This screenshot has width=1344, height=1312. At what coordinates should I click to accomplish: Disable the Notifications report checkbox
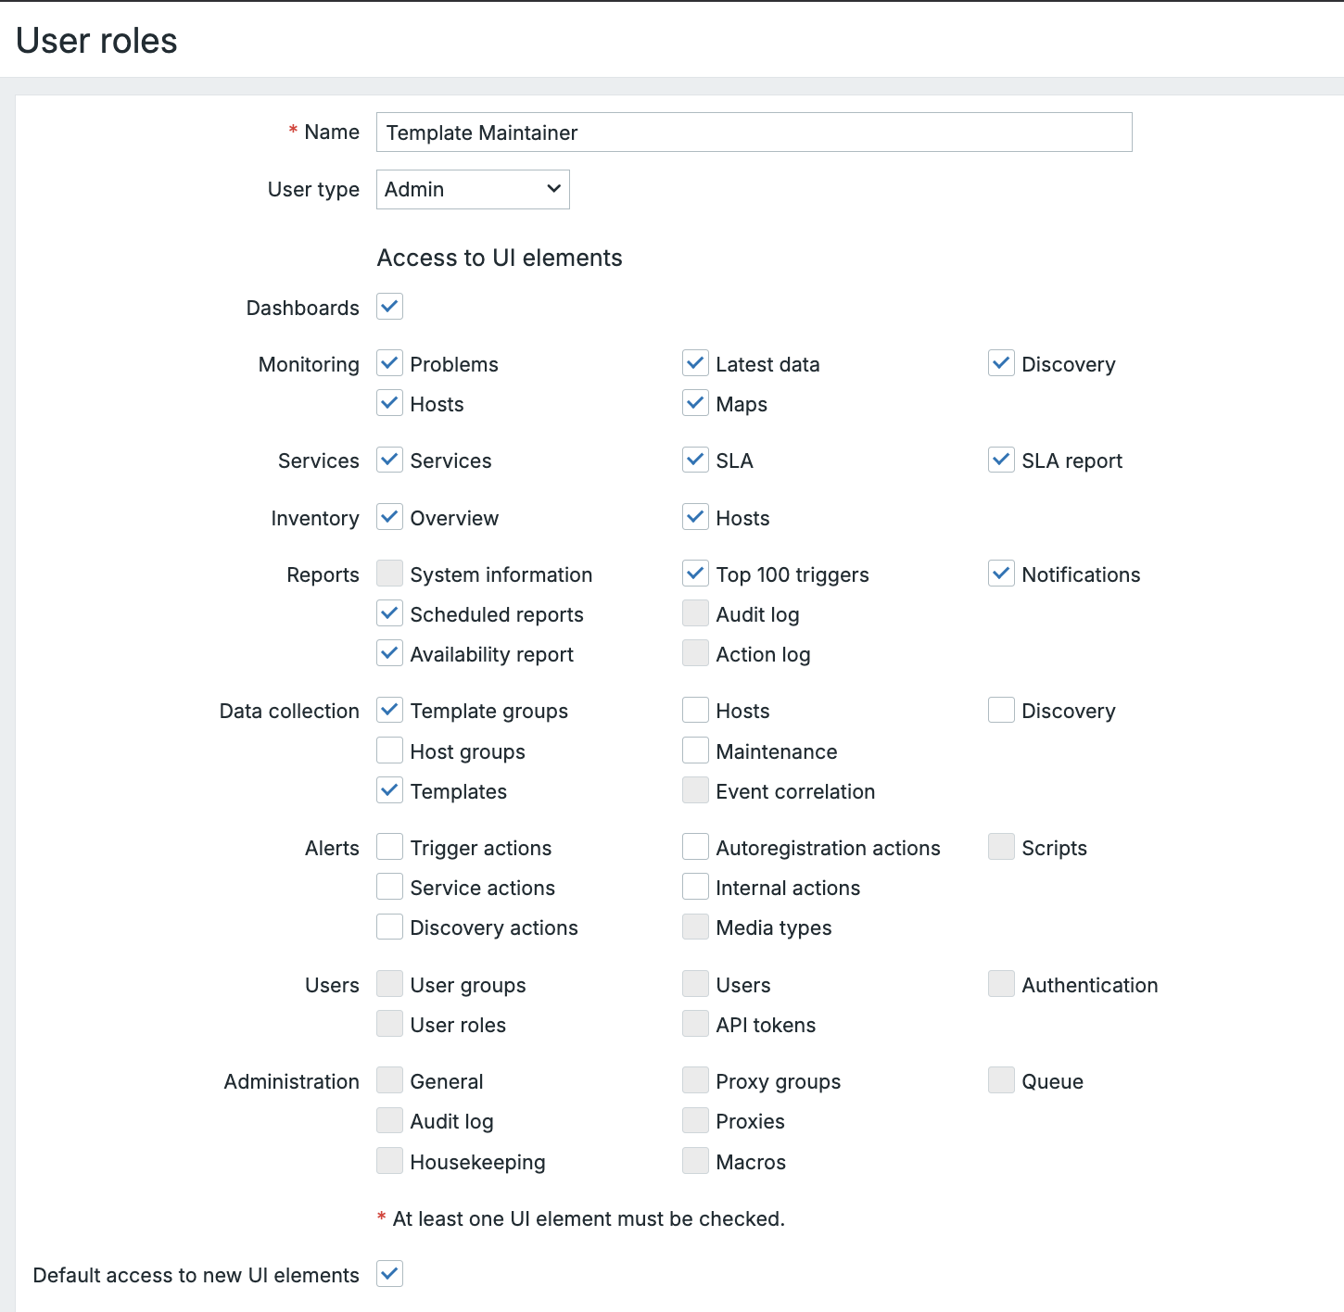coord(1001,574)
